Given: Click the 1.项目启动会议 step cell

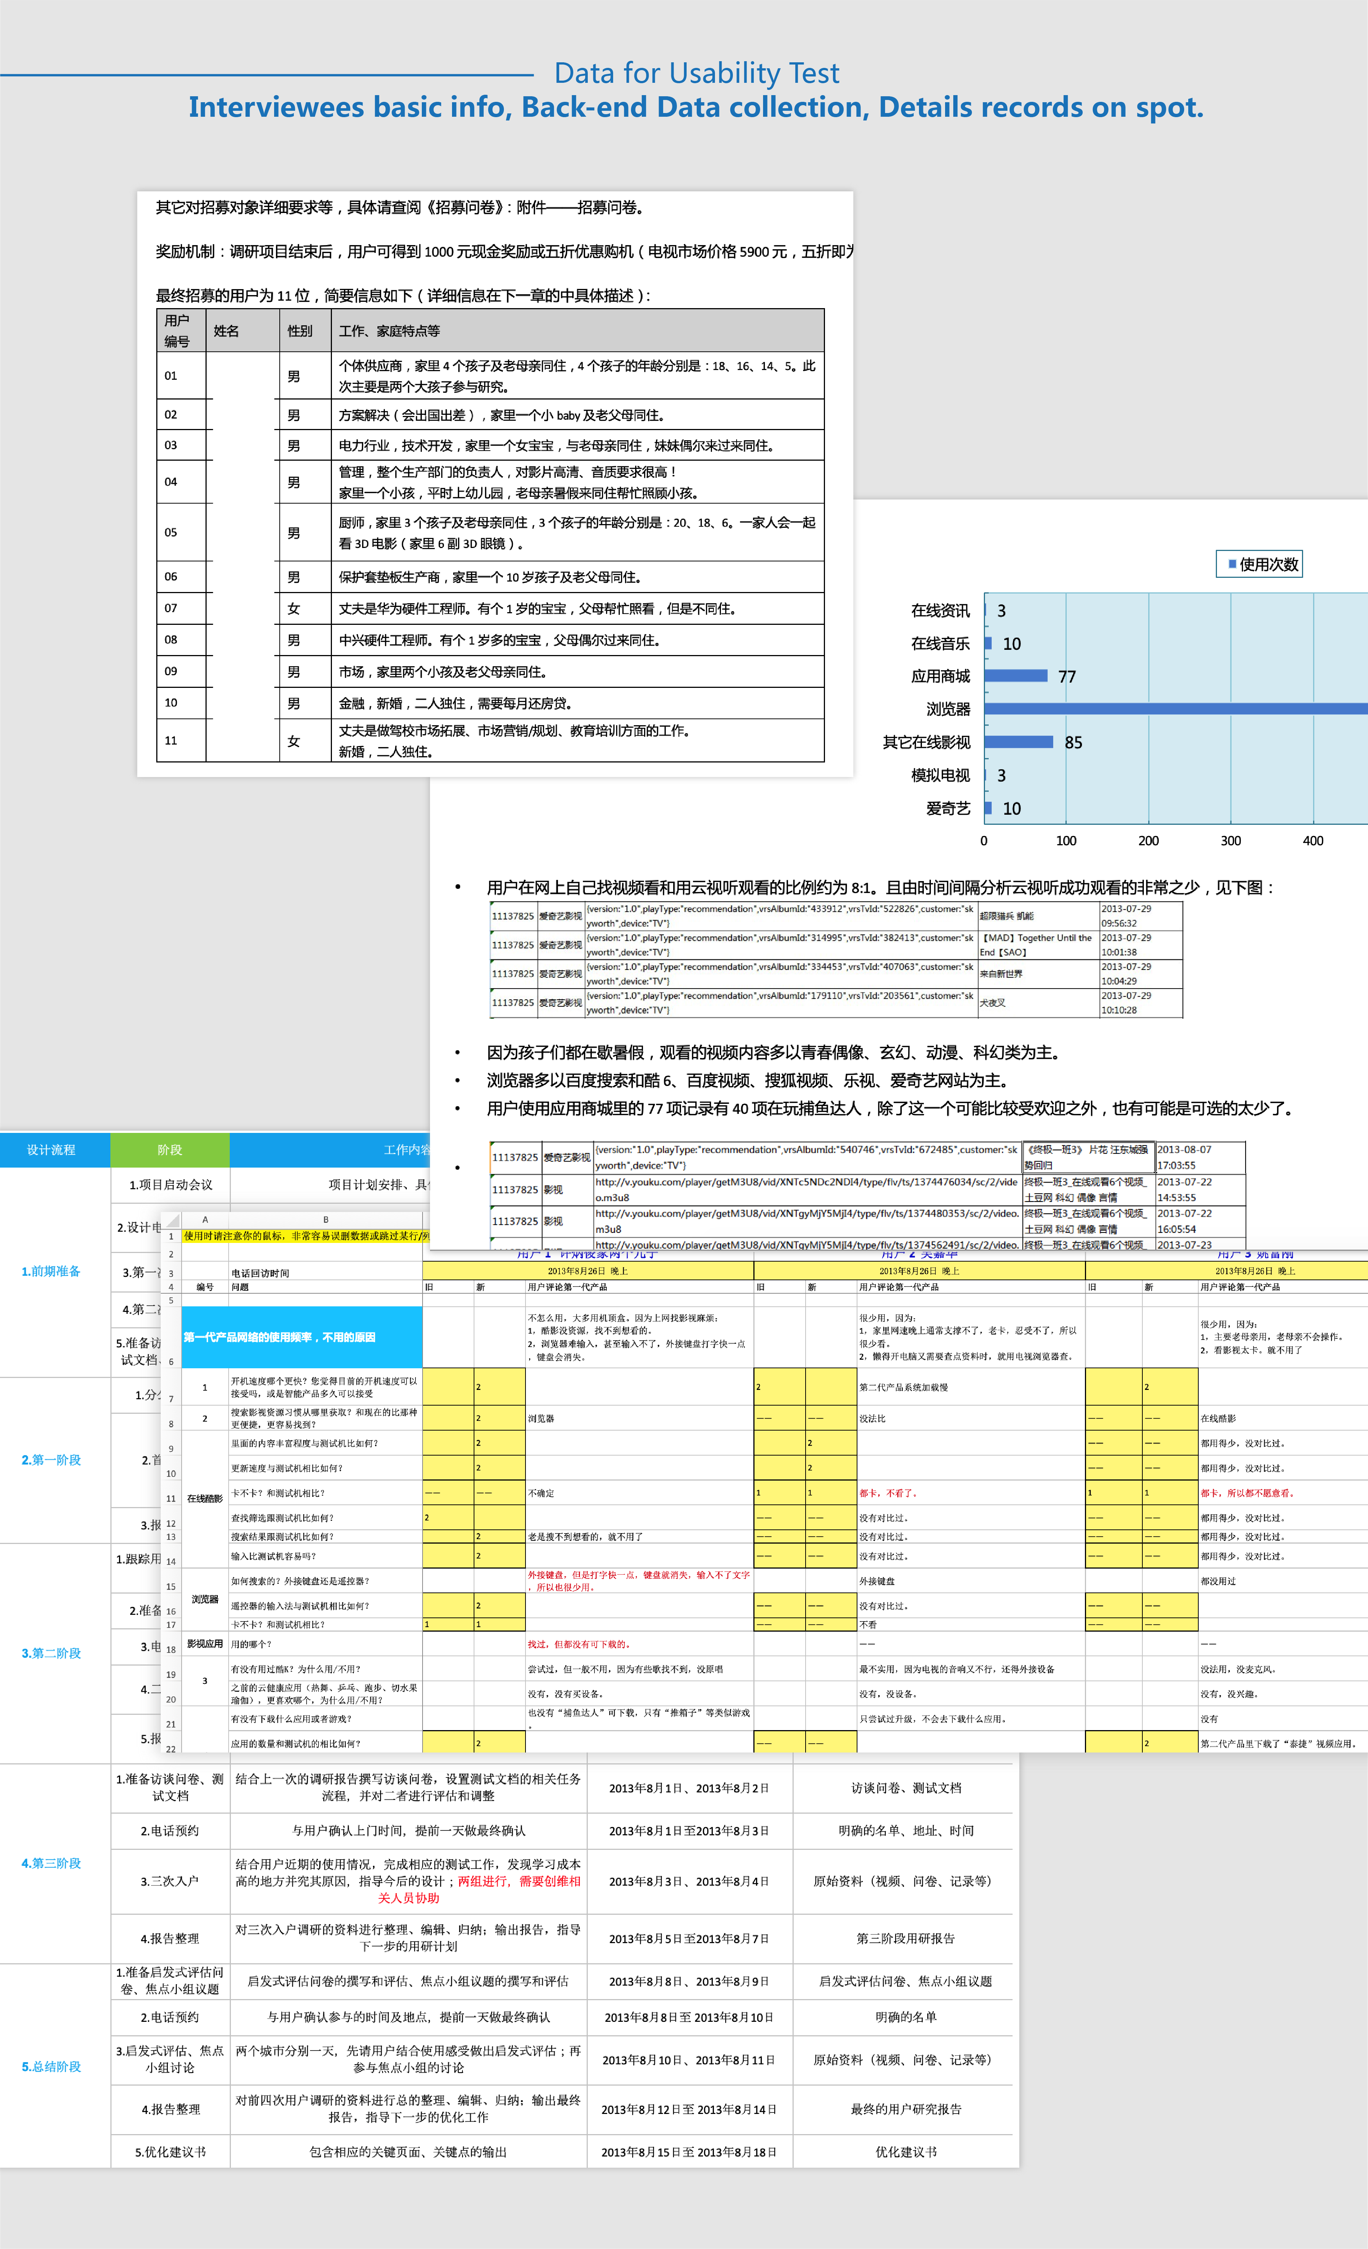Looking at the screenshot, I should pyautogui.click(x=171, y=1185).
